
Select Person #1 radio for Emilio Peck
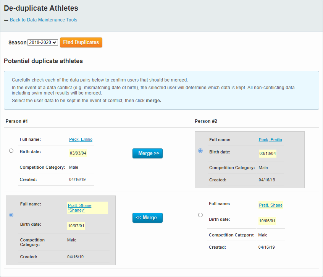(x=11, y=151)
